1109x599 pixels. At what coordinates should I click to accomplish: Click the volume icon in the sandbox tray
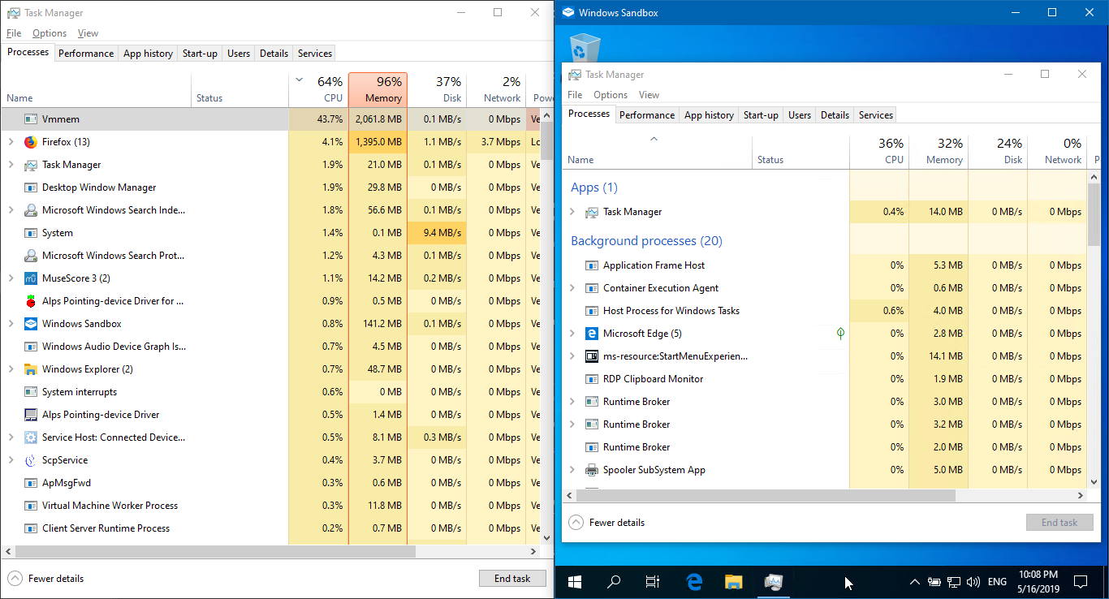(973, 582)
